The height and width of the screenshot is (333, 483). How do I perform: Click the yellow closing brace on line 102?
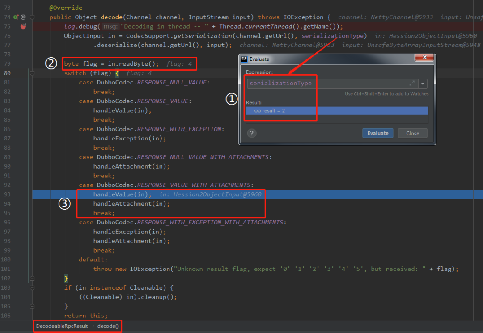click(x=66, y=278)
